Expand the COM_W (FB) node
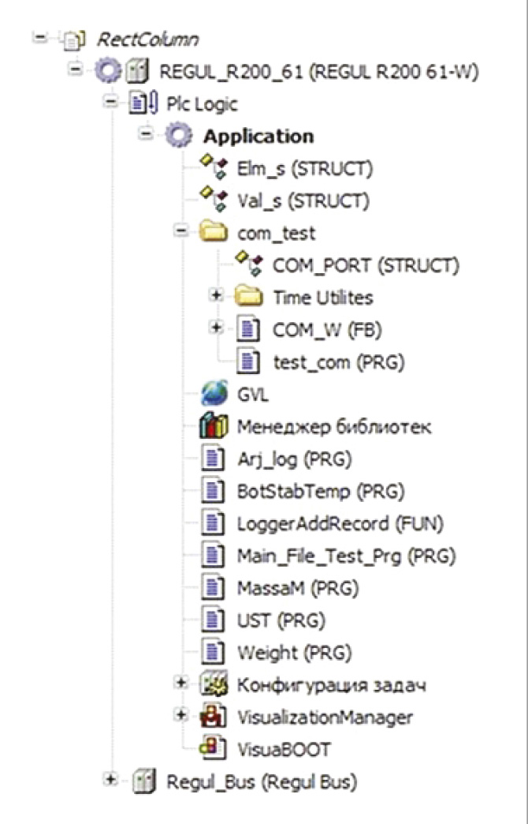The image size is (528, 824). point(216,328)
